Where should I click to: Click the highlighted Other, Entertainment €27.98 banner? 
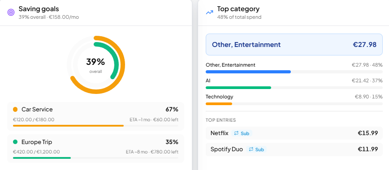[294, 45]
